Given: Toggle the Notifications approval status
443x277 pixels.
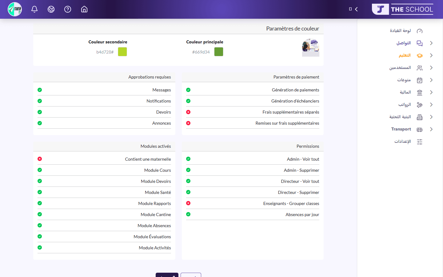Looking at the screenshot, I should coord(40,101).
